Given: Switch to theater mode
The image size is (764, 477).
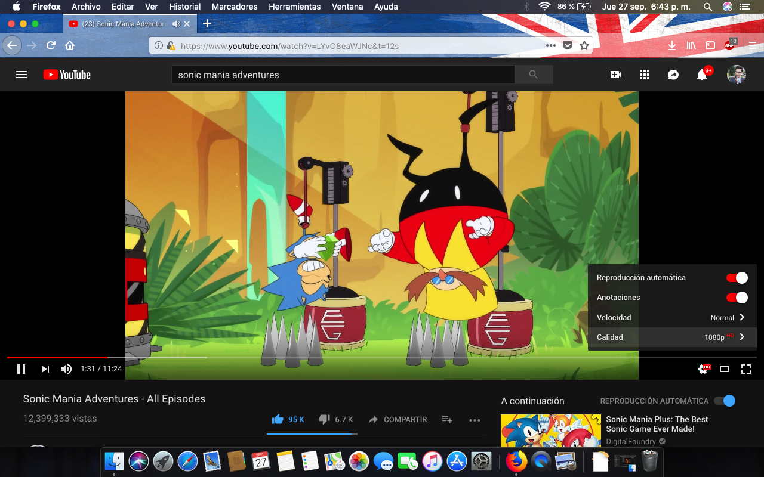Looking at the screenshot, I should pos(725,369).
